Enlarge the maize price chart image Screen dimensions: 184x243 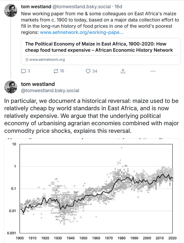[x=92, y=190]
